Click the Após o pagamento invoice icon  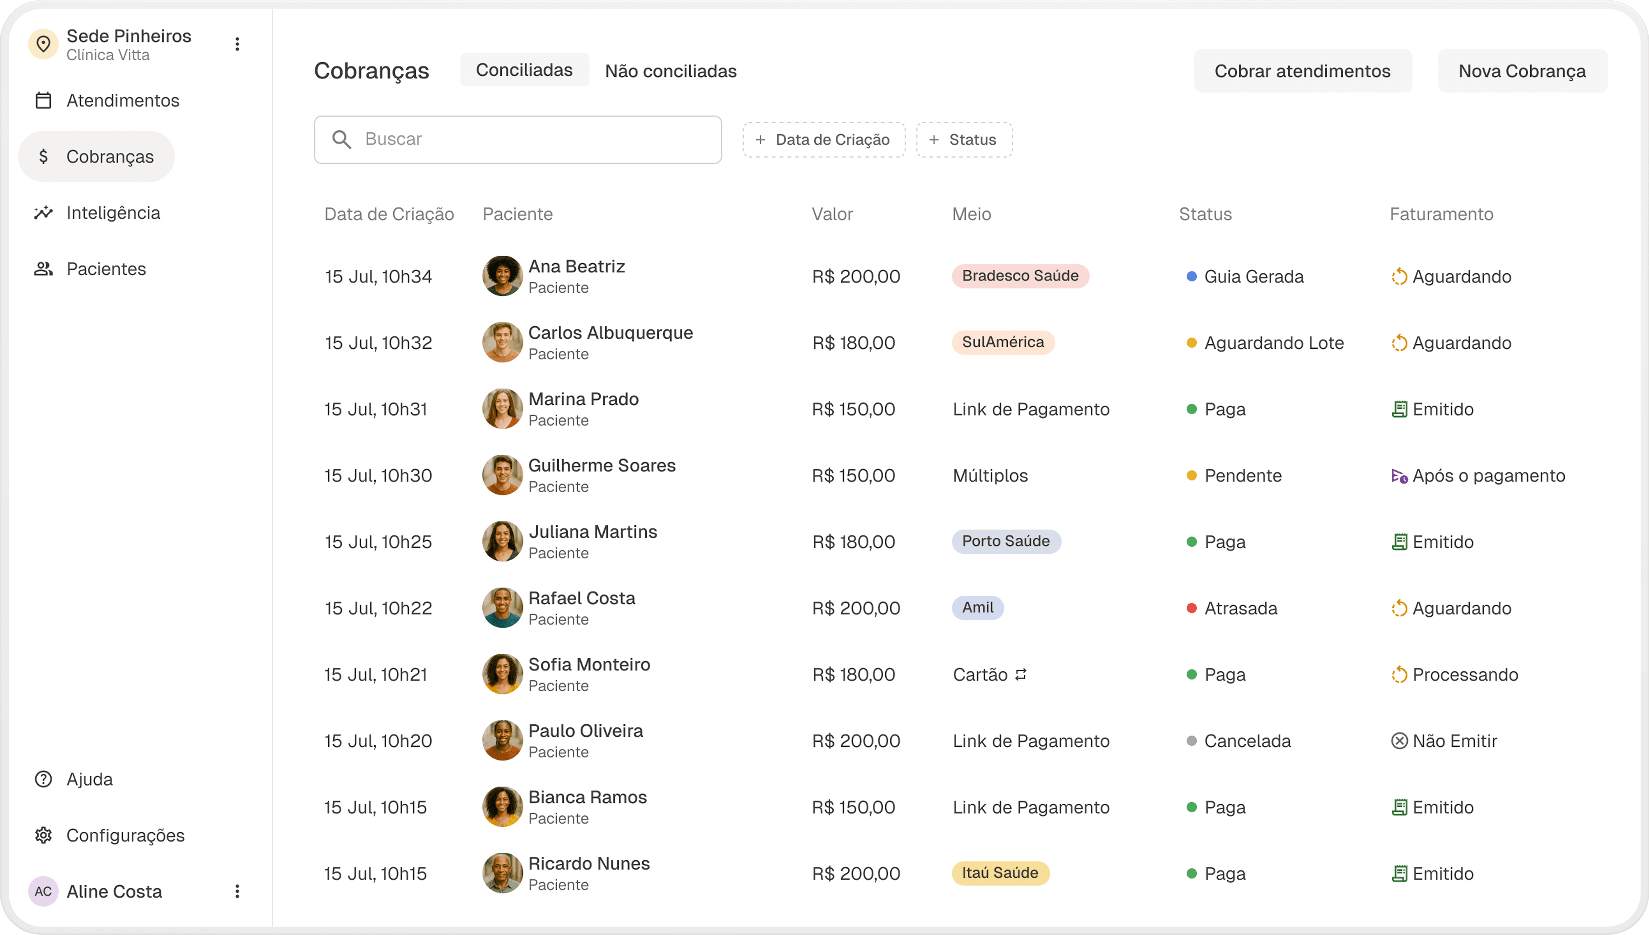coord(1399,476)
